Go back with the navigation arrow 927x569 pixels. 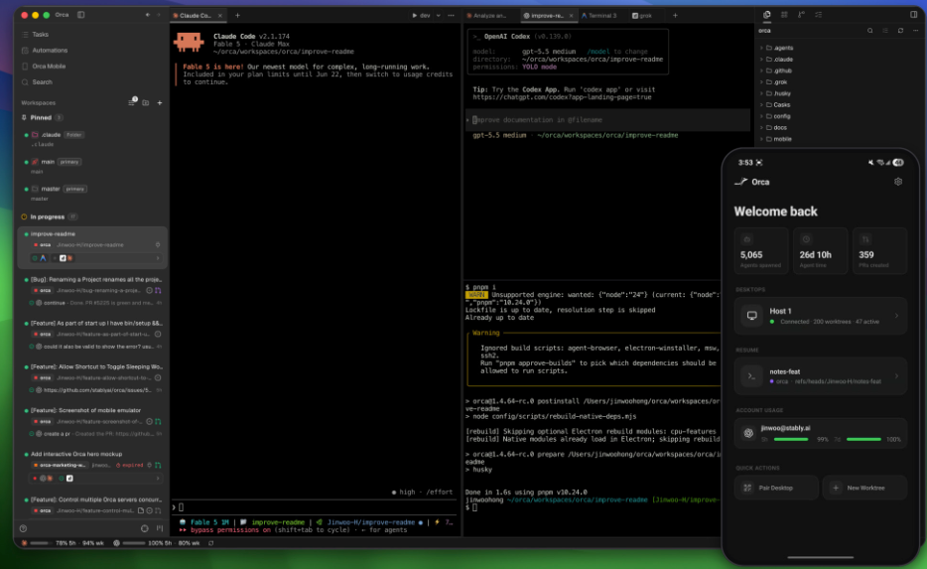click(x=147, y=15)
